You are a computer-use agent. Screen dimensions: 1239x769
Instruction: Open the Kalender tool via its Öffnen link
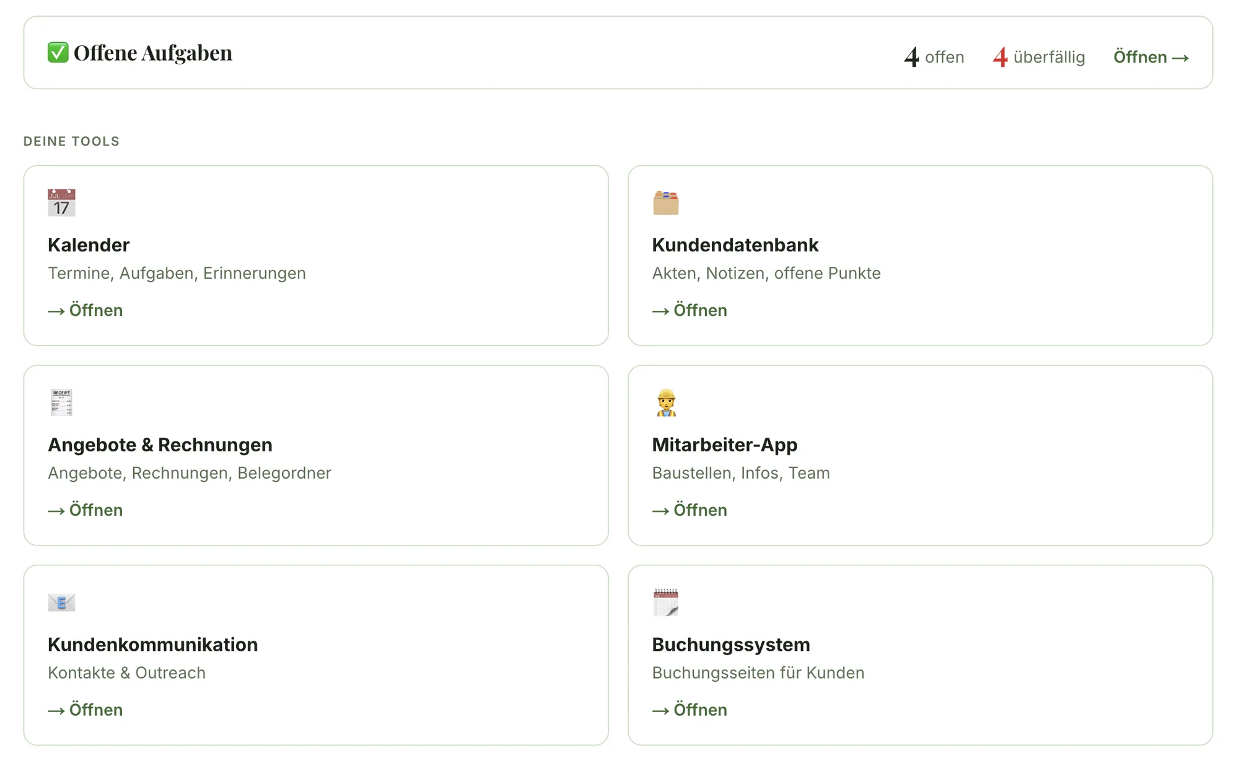[x=85, y=310]
